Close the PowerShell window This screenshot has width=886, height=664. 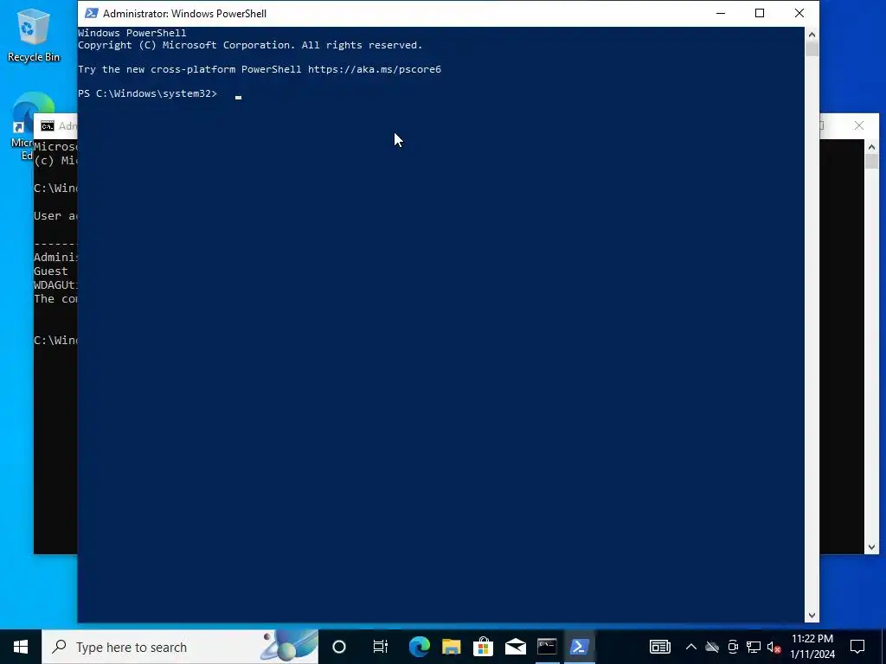pyautogui.click(x=799, y=13)
